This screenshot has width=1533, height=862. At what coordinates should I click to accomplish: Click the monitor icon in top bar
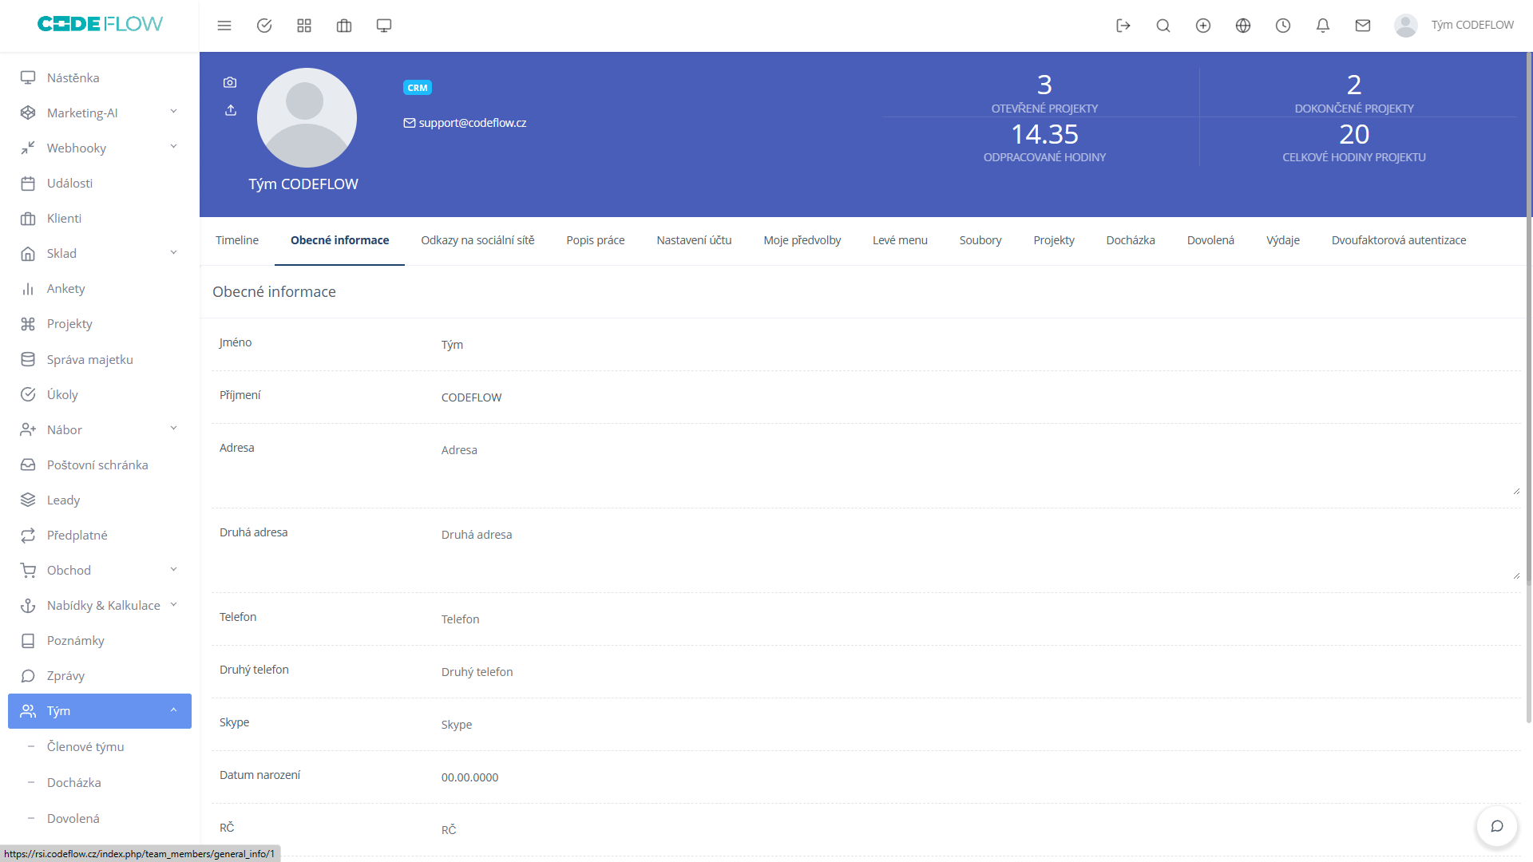click(384, 26)
